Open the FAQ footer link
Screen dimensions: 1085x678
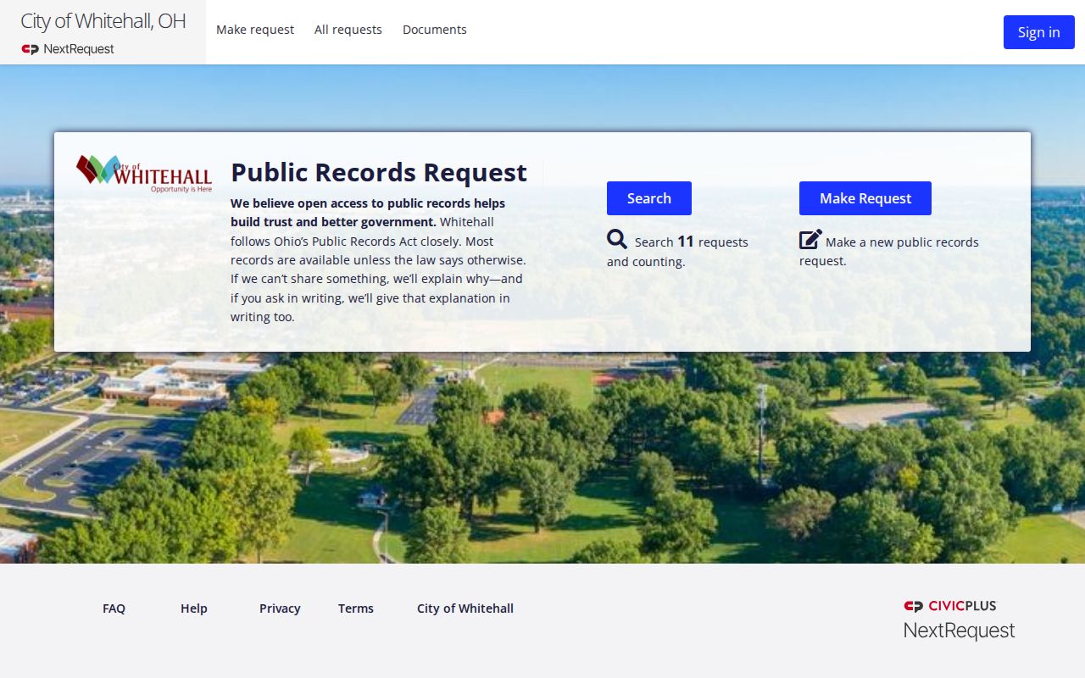[114, 609]
